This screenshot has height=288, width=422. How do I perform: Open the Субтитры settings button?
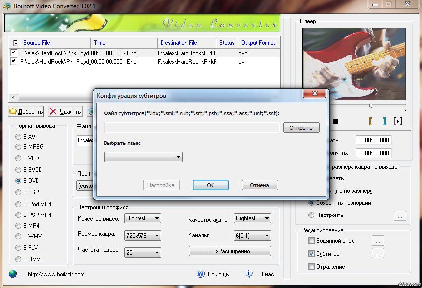378,253
